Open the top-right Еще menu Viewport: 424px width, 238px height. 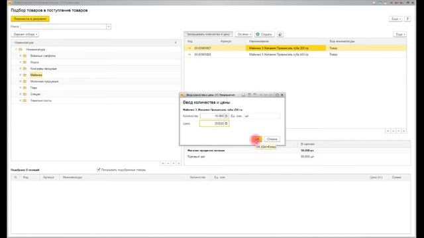pyautogui.click(x=396, y=19)
